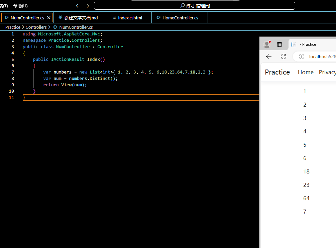Image resolution: width=336 pixels, height=248 pixels.
Task: Open the Edge profile avatar icon
Action: [x=267, y=44]
